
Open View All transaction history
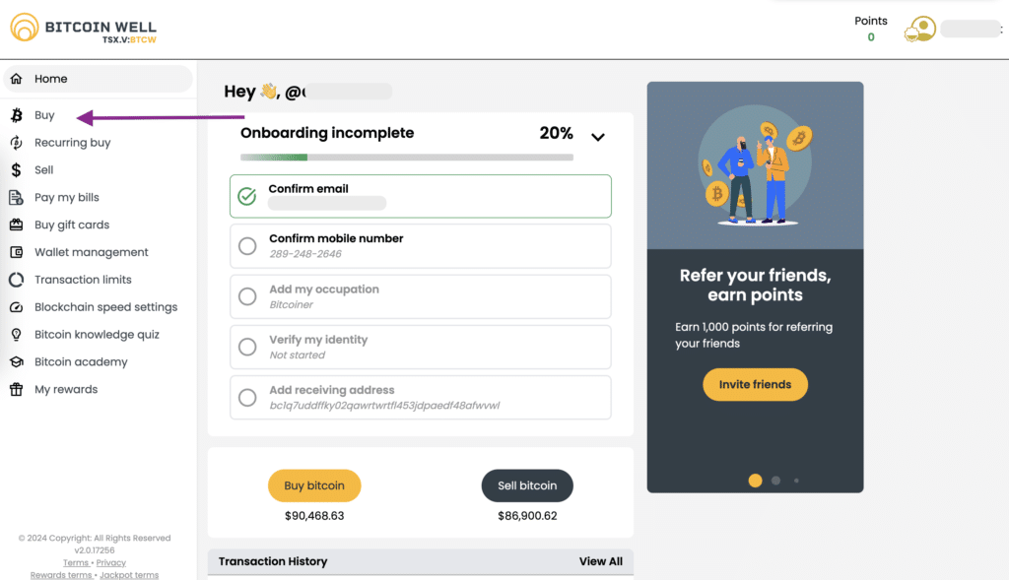pyautogui.click(x=600, y=561)
